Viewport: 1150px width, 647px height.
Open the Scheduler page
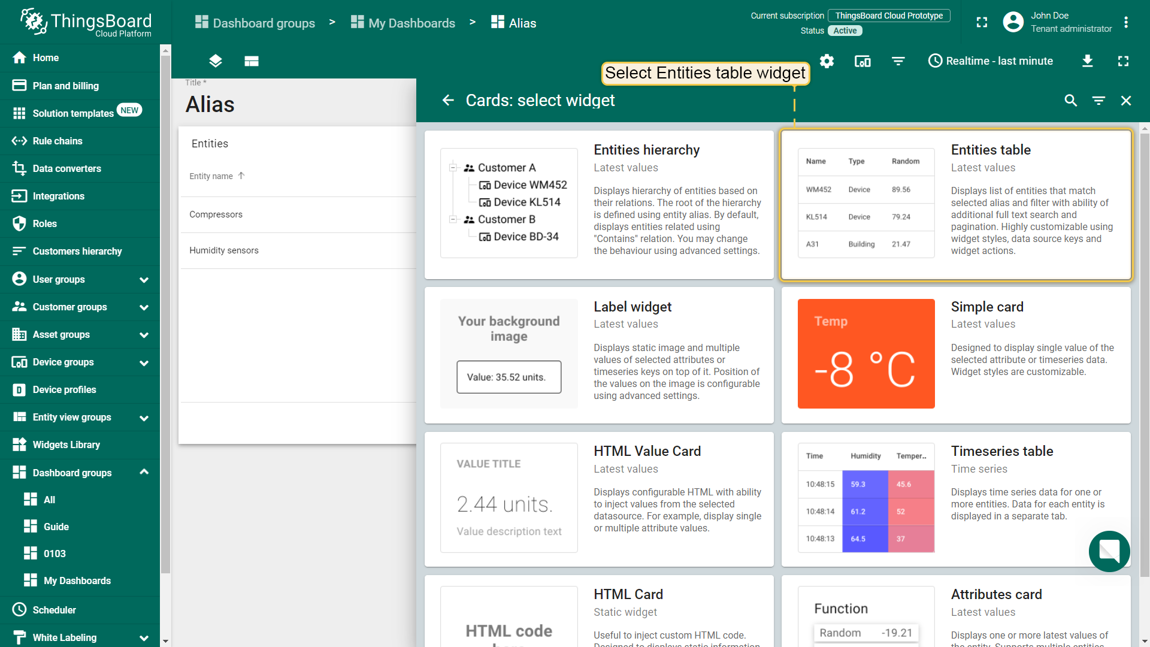(80, 610)
